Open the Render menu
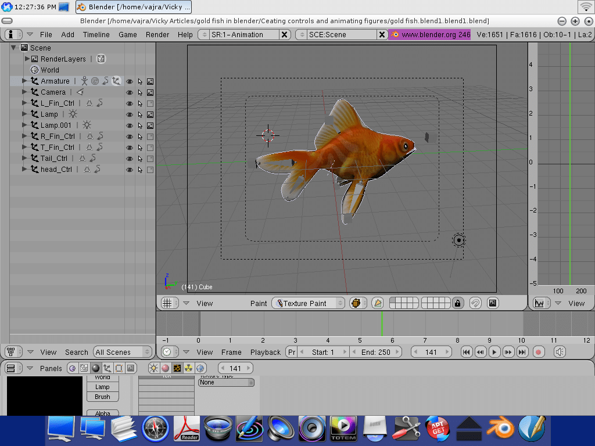595x446 pixels. 157,35
